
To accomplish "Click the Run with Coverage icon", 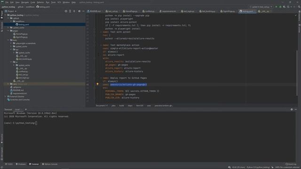I will (x=284, y=7).
